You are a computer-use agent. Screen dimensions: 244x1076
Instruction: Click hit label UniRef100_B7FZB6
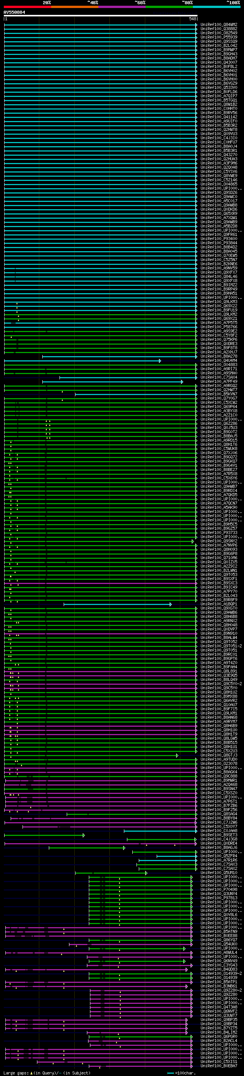pyautogui.click(x=219, y=805)
